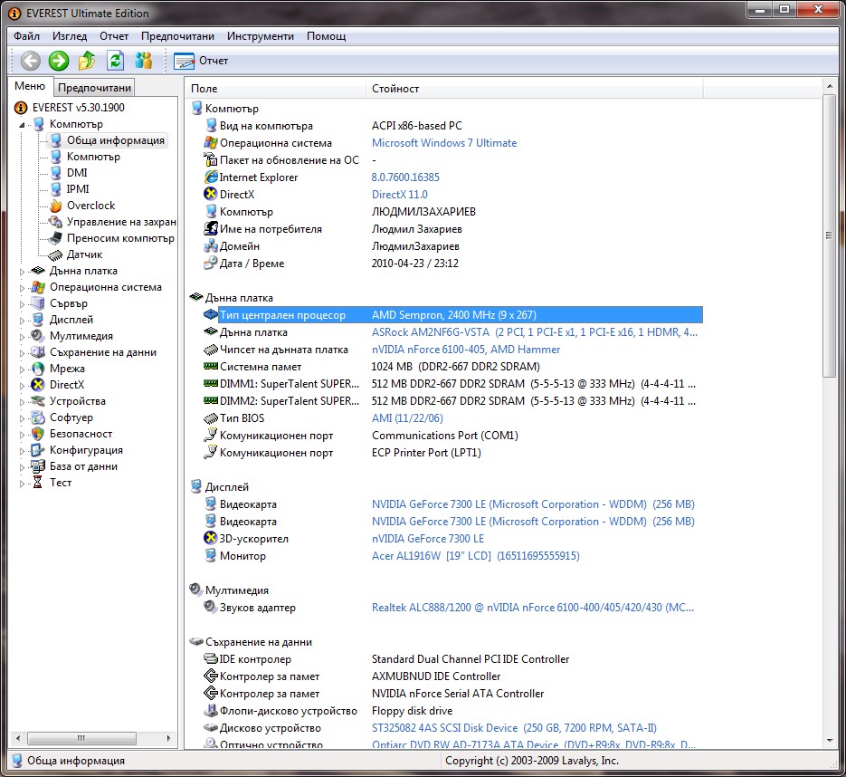The image size is (846, 777).
Task: Open the ASRock AM2NF6G-VSTA motherboard link
Action: 534,332
